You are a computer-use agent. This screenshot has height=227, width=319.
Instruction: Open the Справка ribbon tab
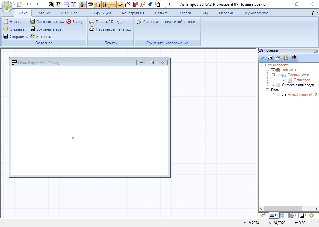(x=226, y=13)
